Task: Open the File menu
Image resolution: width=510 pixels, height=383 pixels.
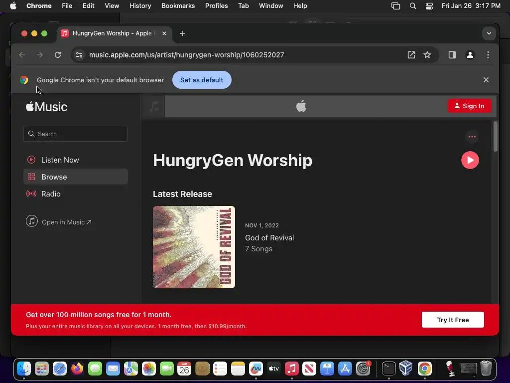Action: 67,6
